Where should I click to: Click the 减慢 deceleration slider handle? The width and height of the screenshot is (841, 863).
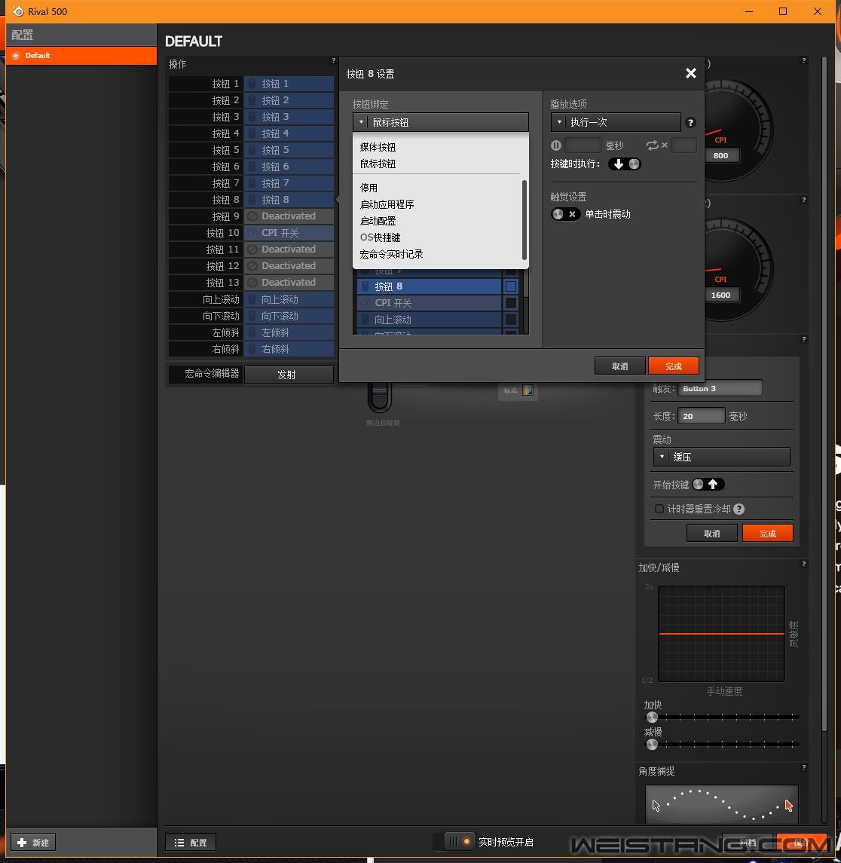tap(652, 745)
